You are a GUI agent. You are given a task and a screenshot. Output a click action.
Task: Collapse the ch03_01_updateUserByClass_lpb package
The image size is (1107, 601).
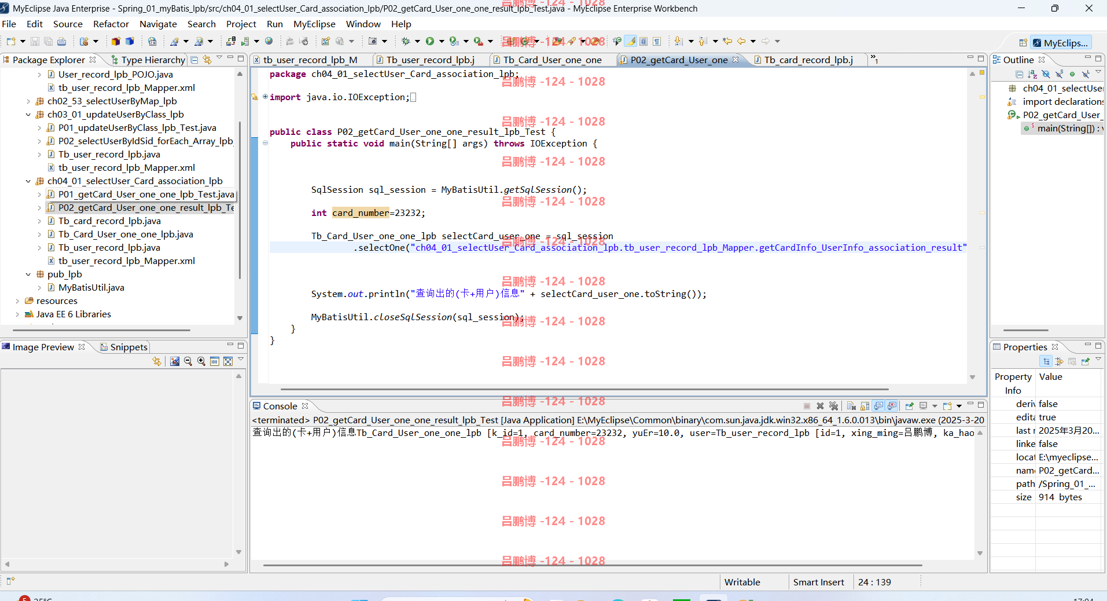28,115
